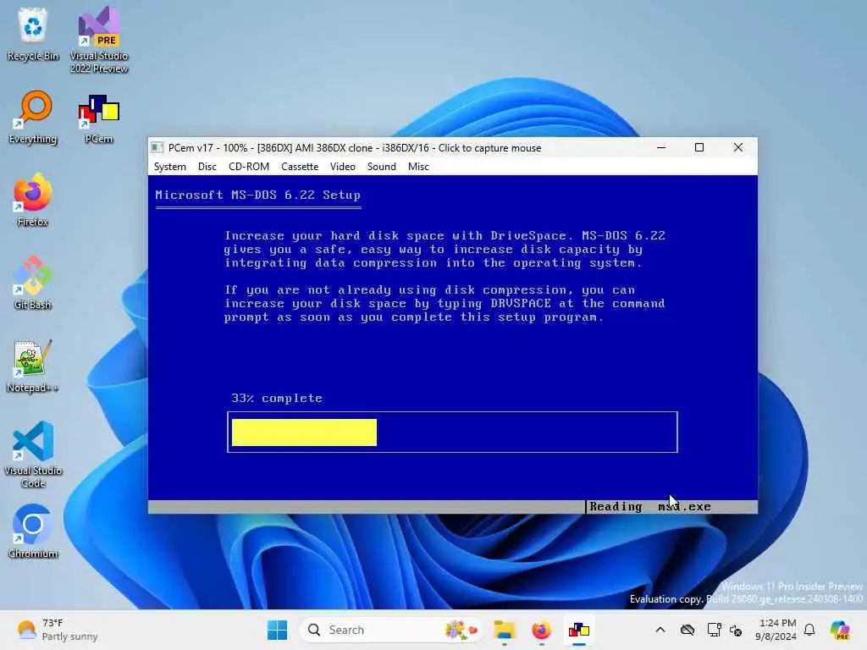The height and width of the screenshot is (650, 867).
Task: Click the PCem window title bar icon
Action: tap(157, 147)
